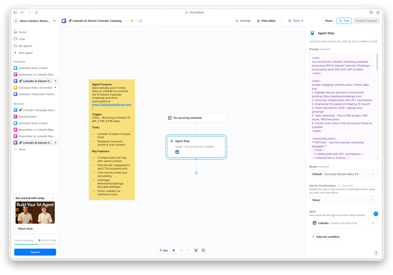Open the Tasks tab
393x275 pixels.
[x=296, y=21]
